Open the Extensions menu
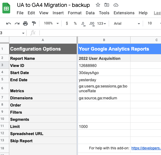Image resolution: width=161 pixels, height=155 pixels. [124, 13]
